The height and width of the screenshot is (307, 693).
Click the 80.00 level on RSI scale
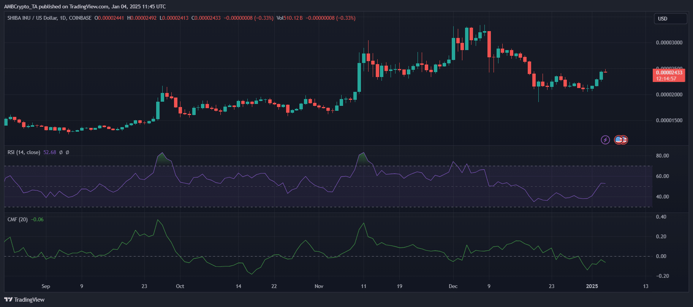(662, 156)
